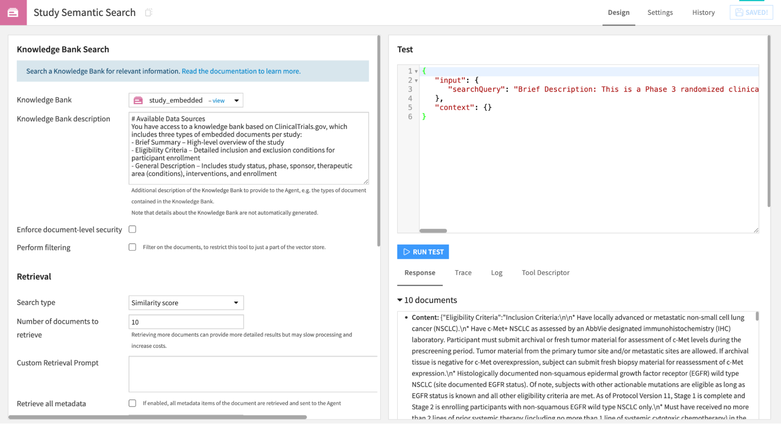The width and height of the screenshot is (781, 424).
Task: Switch to the Settings tab
Action: coord(660,13)
